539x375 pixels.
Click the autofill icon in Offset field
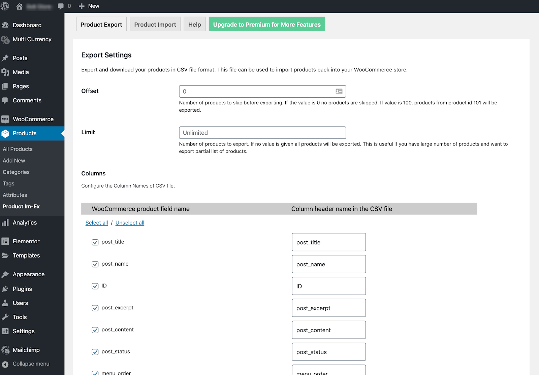click(339, 92)
